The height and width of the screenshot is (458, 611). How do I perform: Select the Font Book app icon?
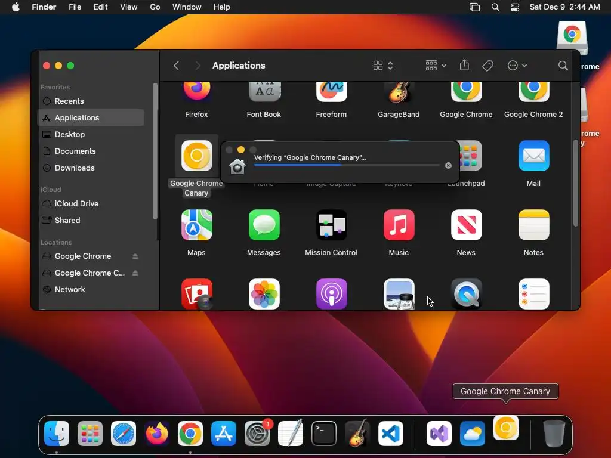[264, 91]
